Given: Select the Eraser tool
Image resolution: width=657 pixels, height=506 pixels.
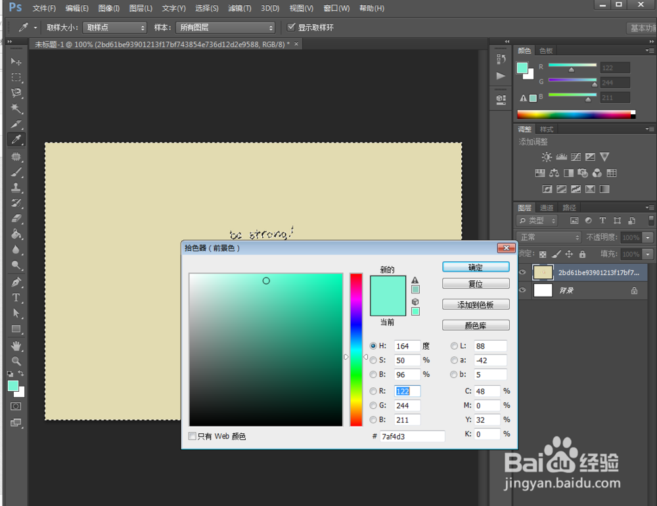Looking at the screenshot, I should (x=16, y=219).
